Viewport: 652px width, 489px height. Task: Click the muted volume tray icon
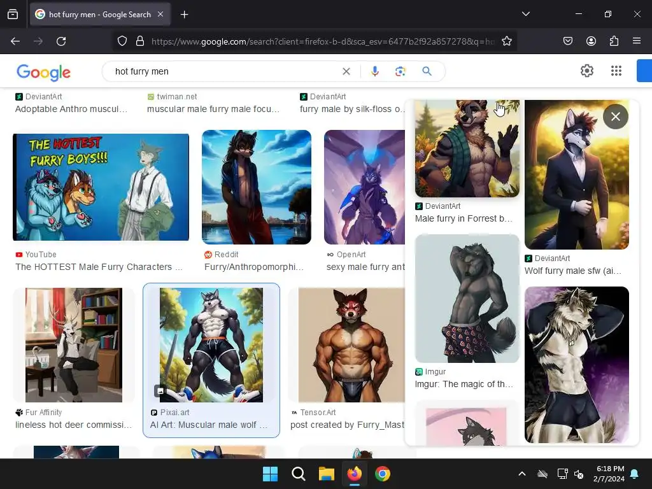tap(579, 474)
